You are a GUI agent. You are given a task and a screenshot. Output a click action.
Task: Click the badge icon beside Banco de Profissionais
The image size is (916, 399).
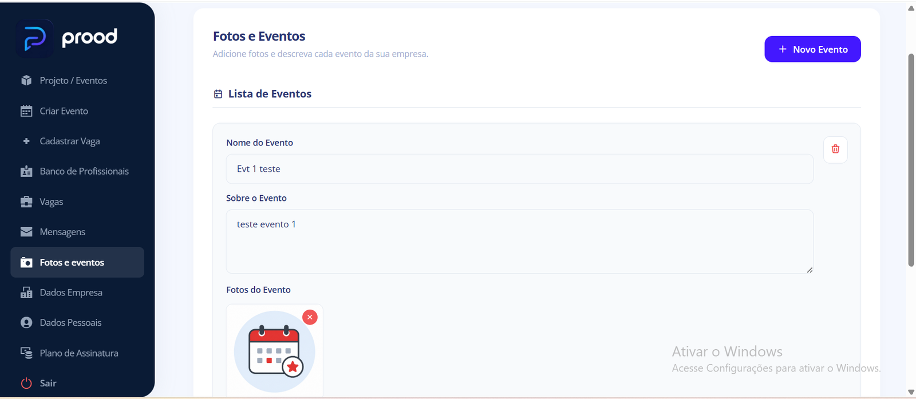tap(26, 171)
